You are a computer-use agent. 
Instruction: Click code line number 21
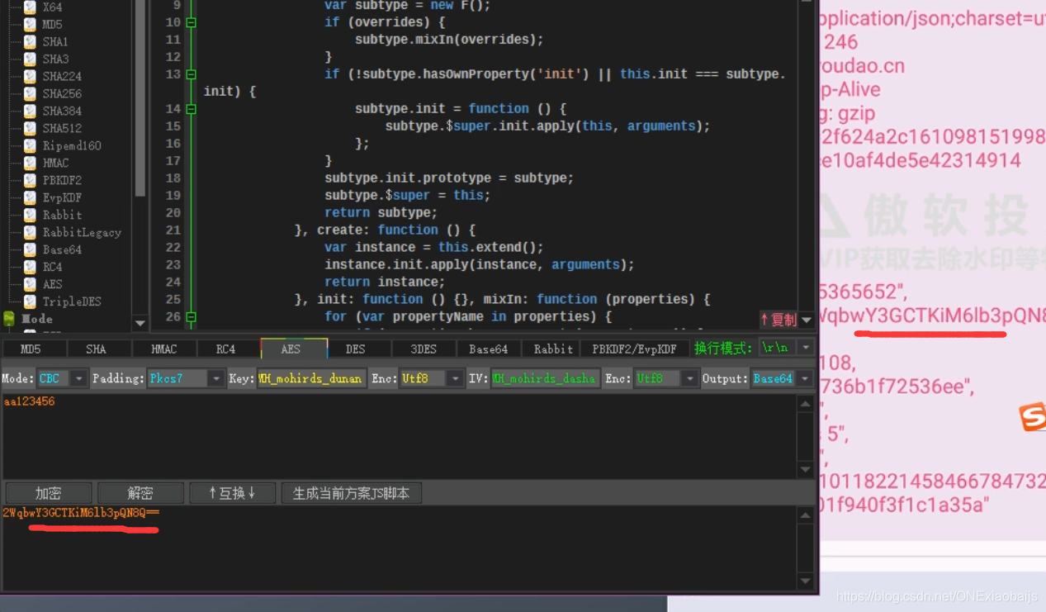click(173, 230)
